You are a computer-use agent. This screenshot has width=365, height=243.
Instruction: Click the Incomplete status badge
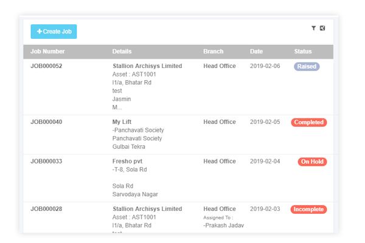tap(308, 209)
